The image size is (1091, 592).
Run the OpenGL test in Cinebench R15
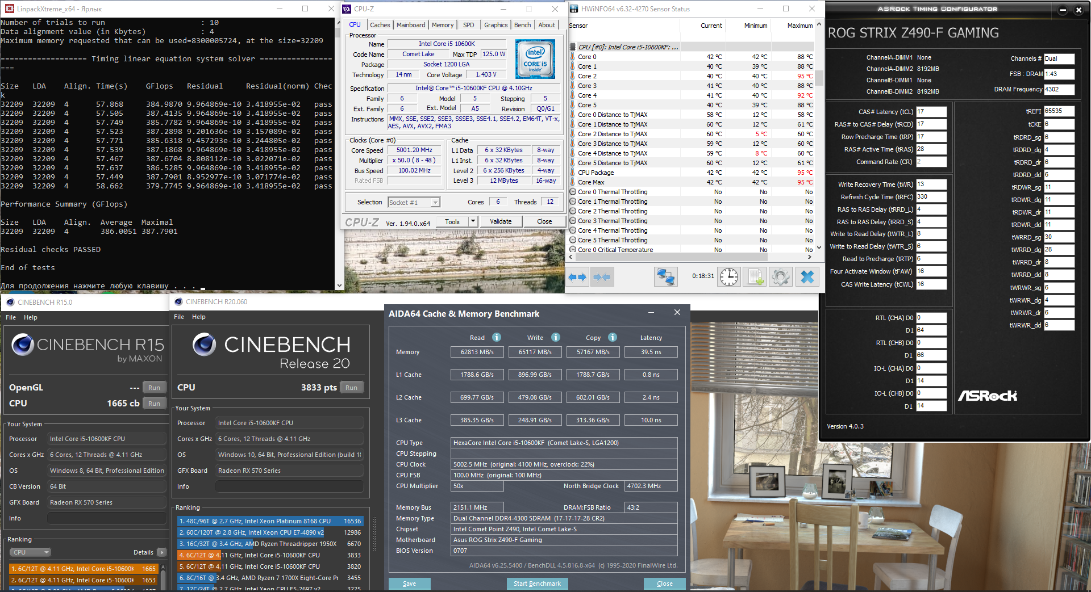(x=154, y=388)
